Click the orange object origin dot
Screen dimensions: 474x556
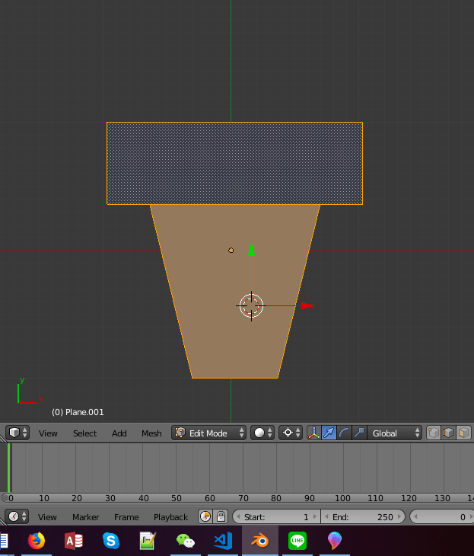(231, 251)
